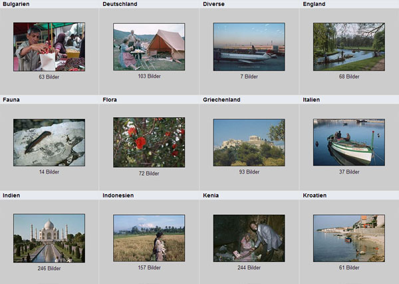Click the "72 Bilder" caption under Flora
This screenshot has height=284, width=399.
pyautogui.click(x=149, y=173)
